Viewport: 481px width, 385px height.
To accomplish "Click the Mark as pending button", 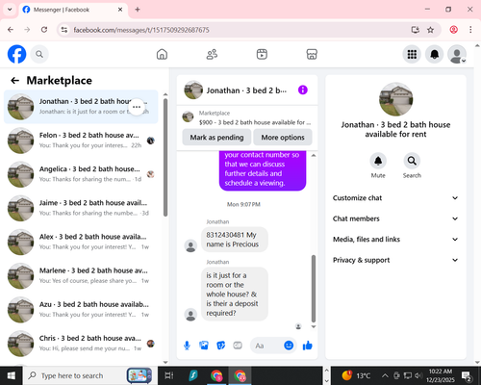I will pos(216,138).
